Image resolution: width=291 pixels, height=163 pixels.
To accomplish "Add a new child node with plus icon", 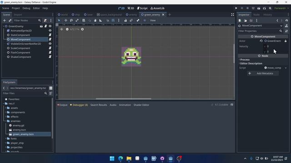I will (x=5, y=20).
